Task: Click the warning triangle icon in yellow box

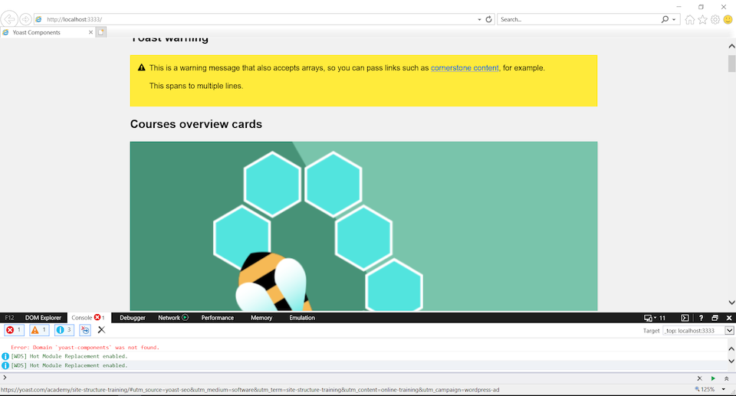Action: pos(141,67)
